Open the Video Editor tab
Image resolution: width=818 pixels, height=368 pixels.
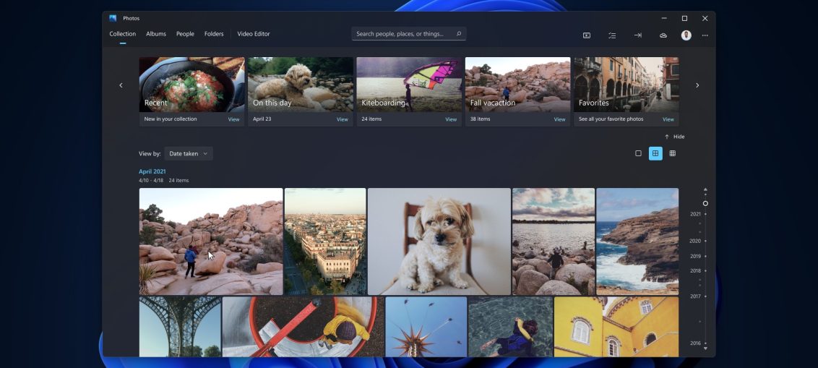coord(254,34)
